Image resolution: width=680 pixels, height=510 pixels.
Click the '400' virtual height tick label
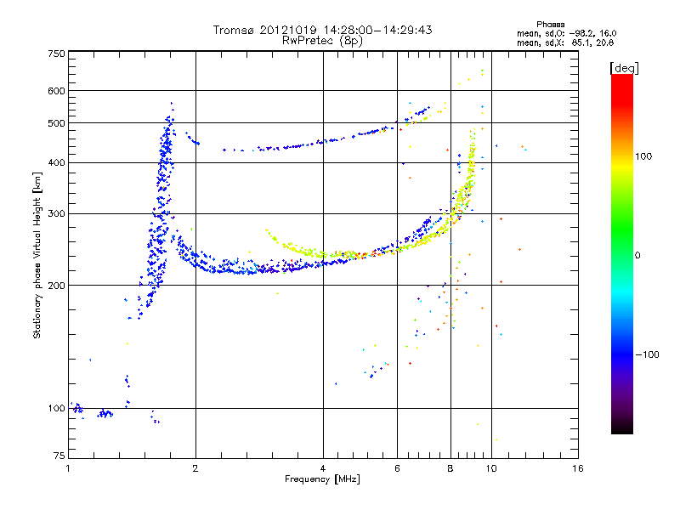coord(56,162)
